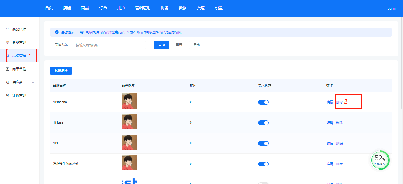
Task: Click the 评价管理 chat bubble icon
Action: pyautogui.click(x=7, y=96)
